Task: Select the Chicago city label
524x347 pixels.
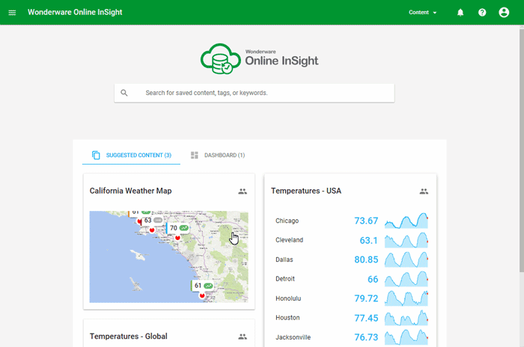Action: click(287, 221)
